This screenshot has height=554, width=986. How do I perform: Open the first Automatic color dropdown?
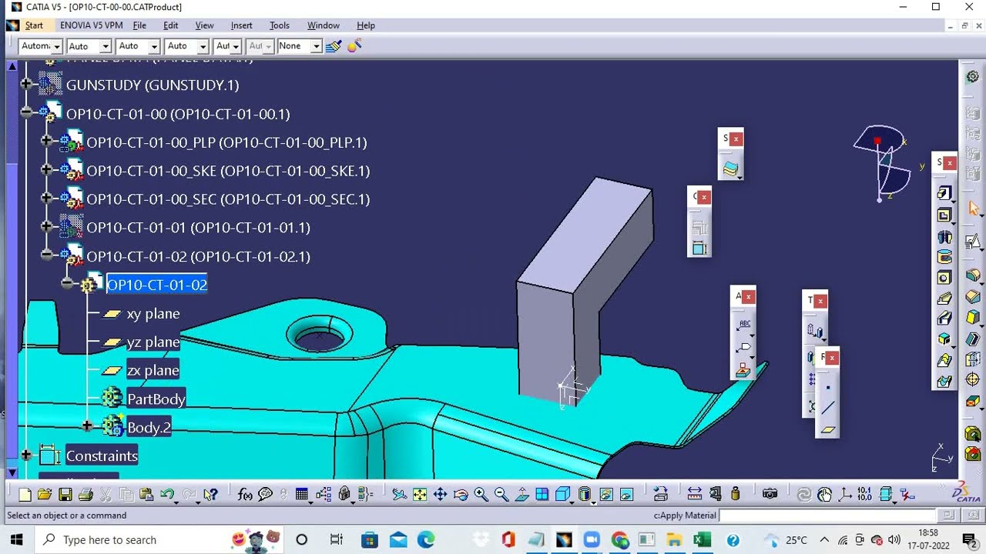(x=56, y=46)
